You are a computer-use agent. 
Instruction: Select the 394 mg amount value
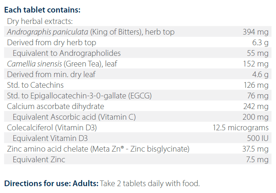click(x=256, y=32)
